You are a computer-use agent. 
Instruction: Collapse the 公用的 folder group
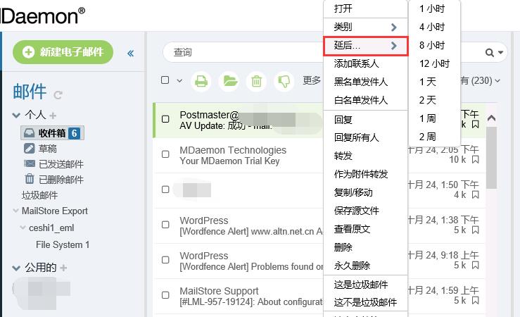(x=16, y=268)
